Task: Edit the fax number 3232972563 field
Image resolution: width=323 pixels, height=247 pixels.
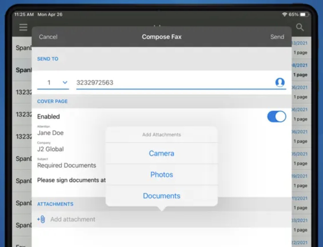Action: click(x=172, y=83)
